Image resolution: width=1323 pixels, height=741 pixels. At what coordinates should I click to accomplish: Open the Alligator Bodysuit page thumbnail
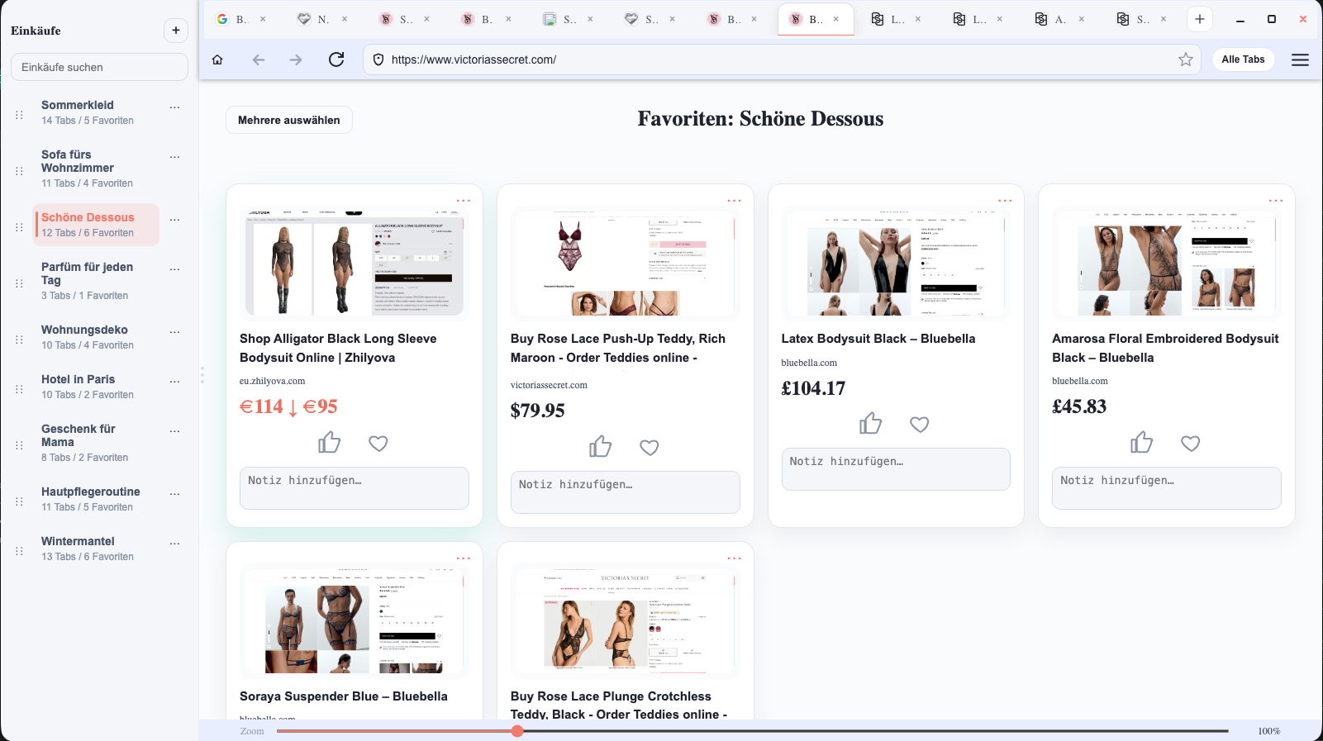click(355, 263)
